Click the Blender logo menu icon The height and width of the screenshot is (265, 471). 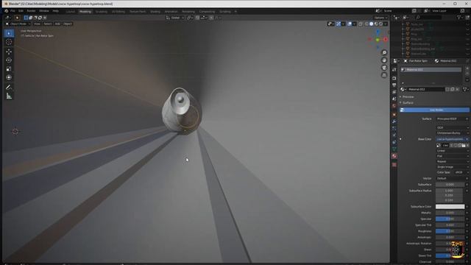pos(7,11)
